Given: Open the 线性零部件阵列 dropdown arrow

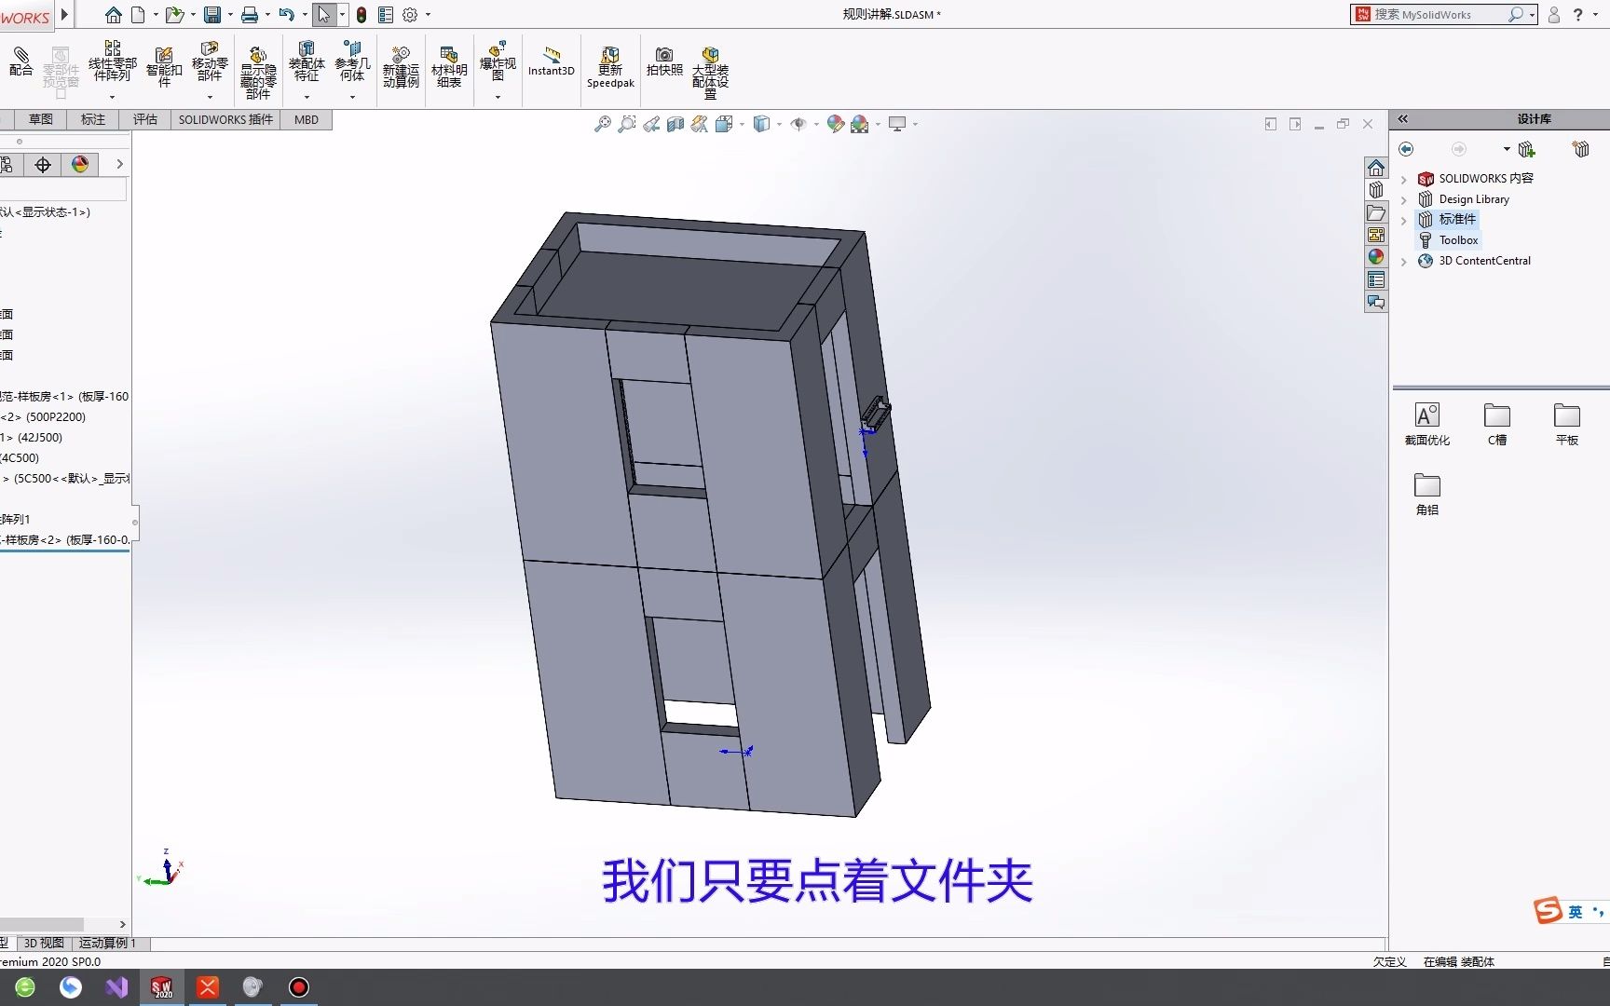Looking at the screenshot, I should coord(112,97).
